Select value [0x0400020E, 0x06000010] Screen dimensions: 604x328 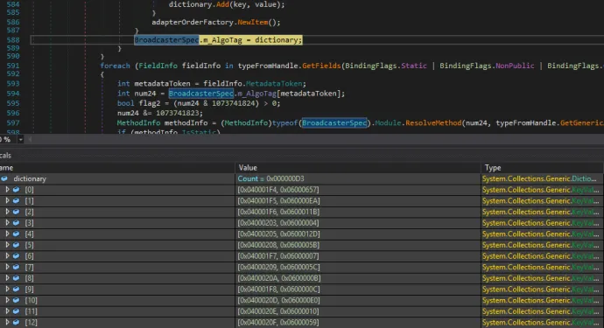click(x=278, y=311)
